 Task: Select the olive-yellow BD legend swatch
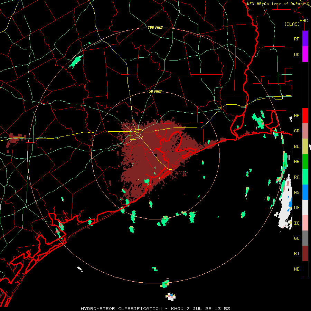tap(305, 147)
